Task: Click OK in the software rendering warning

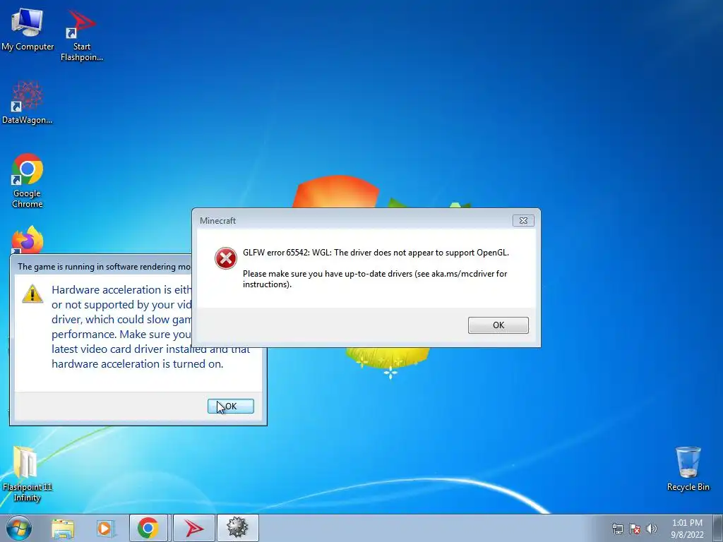Action: 231,406
